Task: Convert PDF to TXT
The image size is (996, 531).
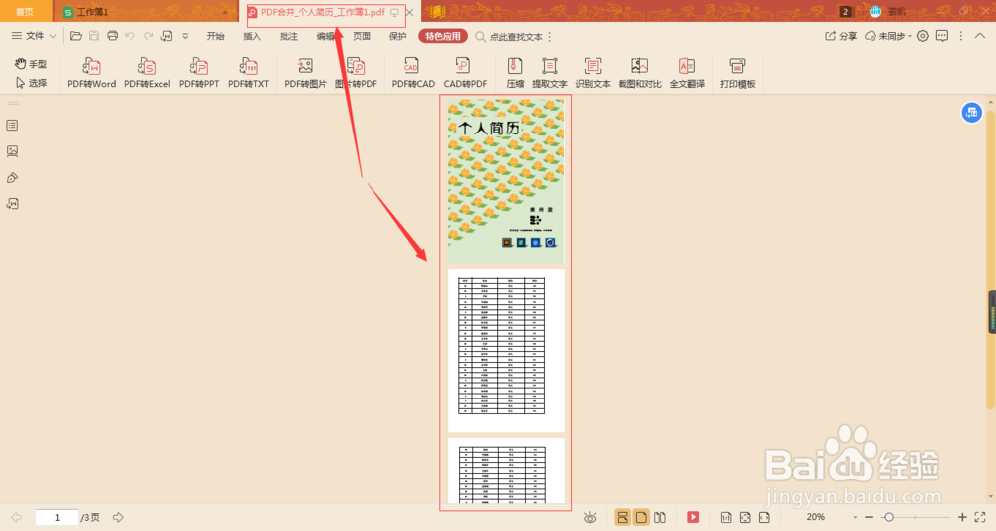Action: tap(248, 73)
